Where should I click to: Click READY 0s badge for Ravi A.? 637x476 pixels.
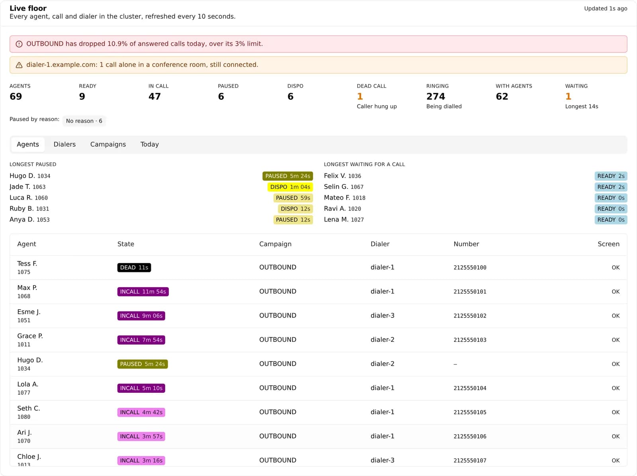tap(611, 209)
